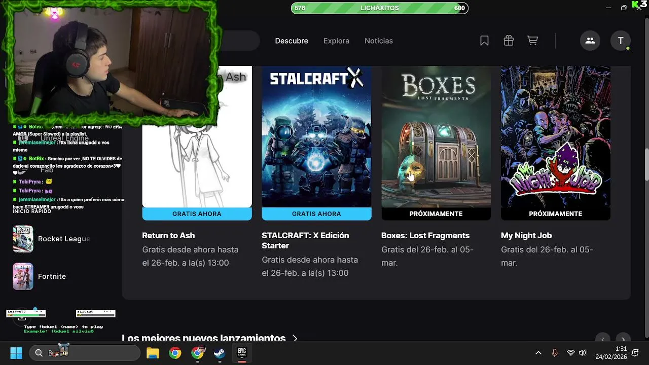Click the Windows Start button
The image size is (649, 365).
point(16,353)
